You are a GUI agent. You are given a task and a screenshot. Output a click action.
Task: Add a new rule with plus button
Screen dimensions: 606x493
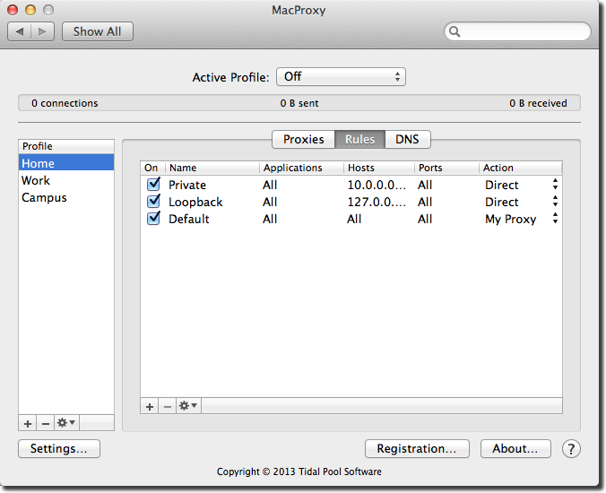(150, 406)
